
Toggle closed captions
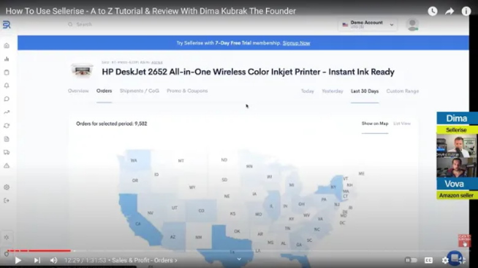(428, 261)
